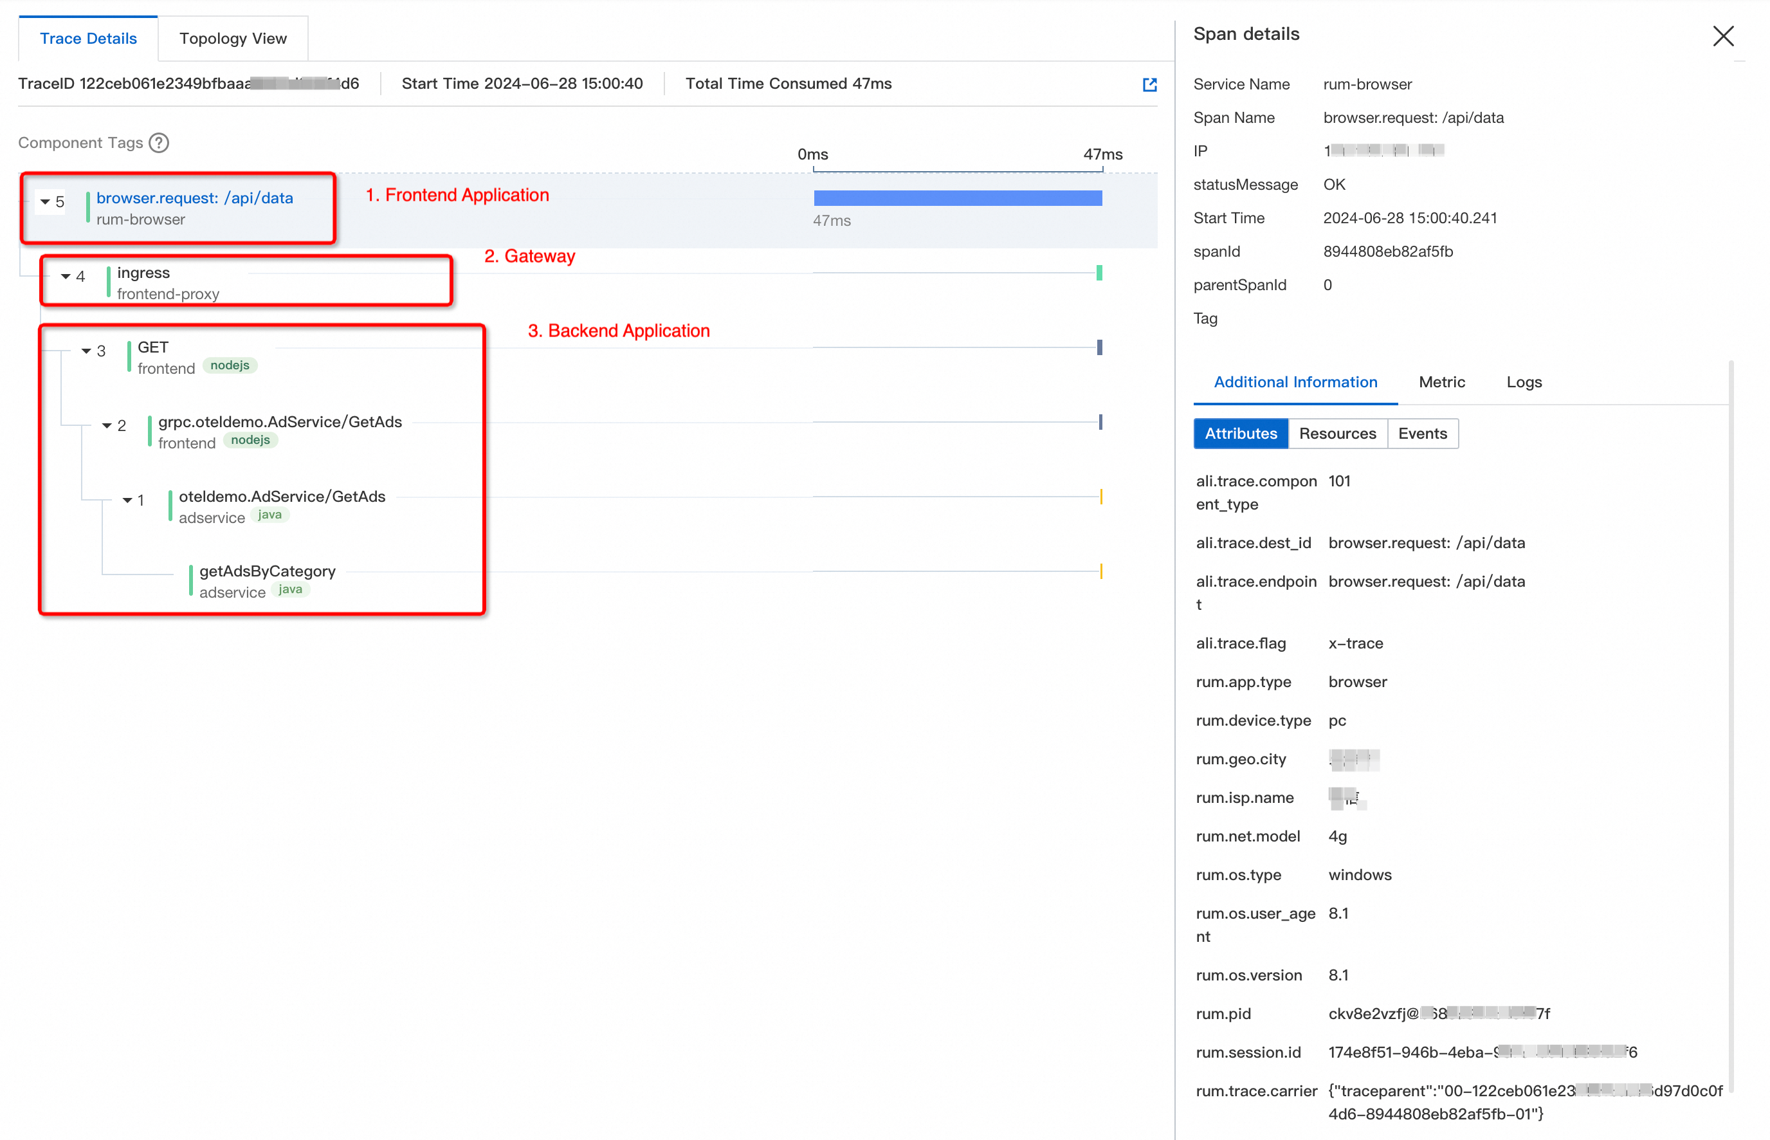The height and width of the screenshot is (1140, 1770).
Task: Close the Span details panel
Action: (1722, 35)
